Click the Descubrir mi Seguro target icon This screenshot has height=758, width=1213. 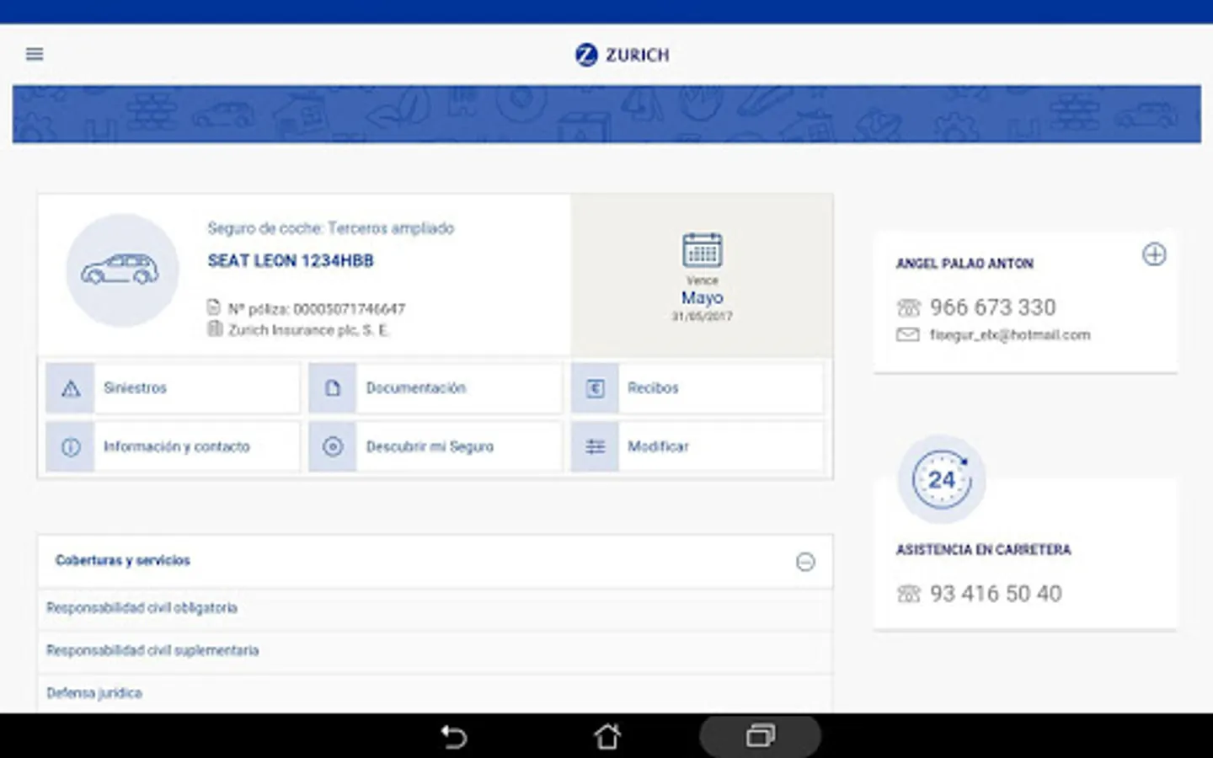tap(333, 446)
